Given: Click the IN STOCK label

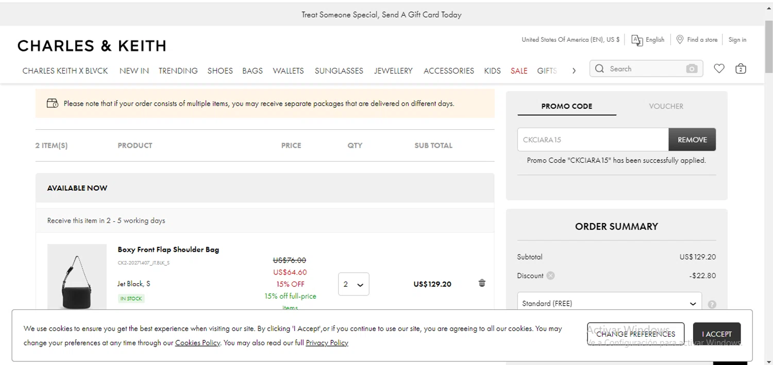Looking at the screenshot, I should click(x=131, y=299).
